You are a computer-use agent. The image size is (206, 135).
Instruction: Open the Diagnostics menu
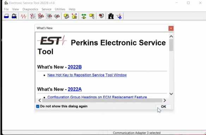(30, 9)
